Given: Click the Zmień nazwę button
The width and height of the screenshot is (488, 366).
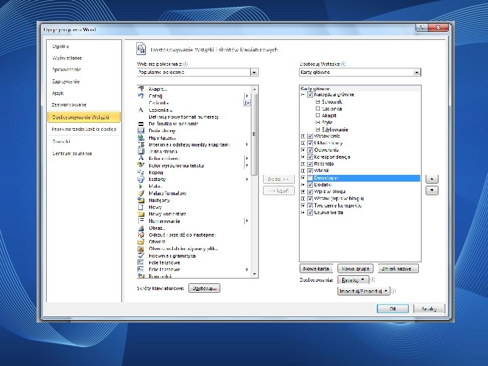Looking at the screenshot, I should click(398, 268).
